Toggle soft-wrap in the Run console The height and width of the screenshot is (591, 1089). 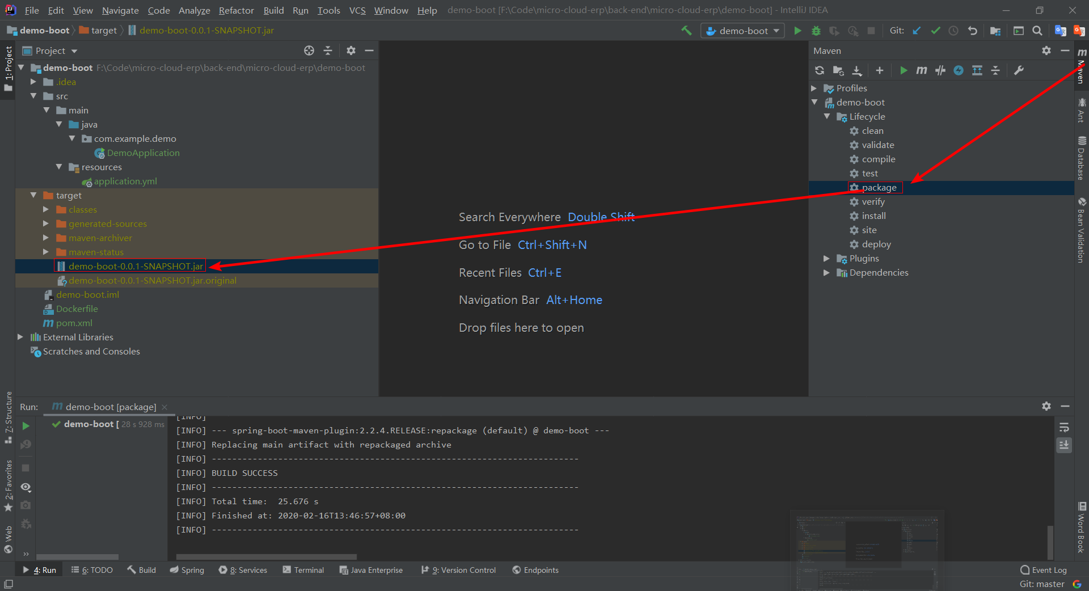tap(1064, 427)
